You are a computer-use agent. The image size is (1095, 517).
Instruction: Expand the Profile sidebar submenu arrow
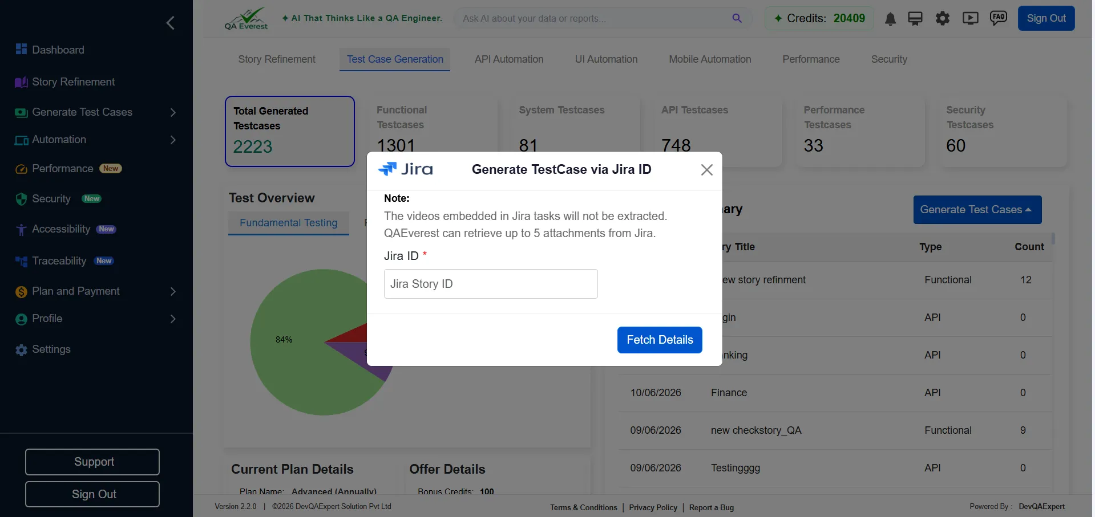[173, 319]
